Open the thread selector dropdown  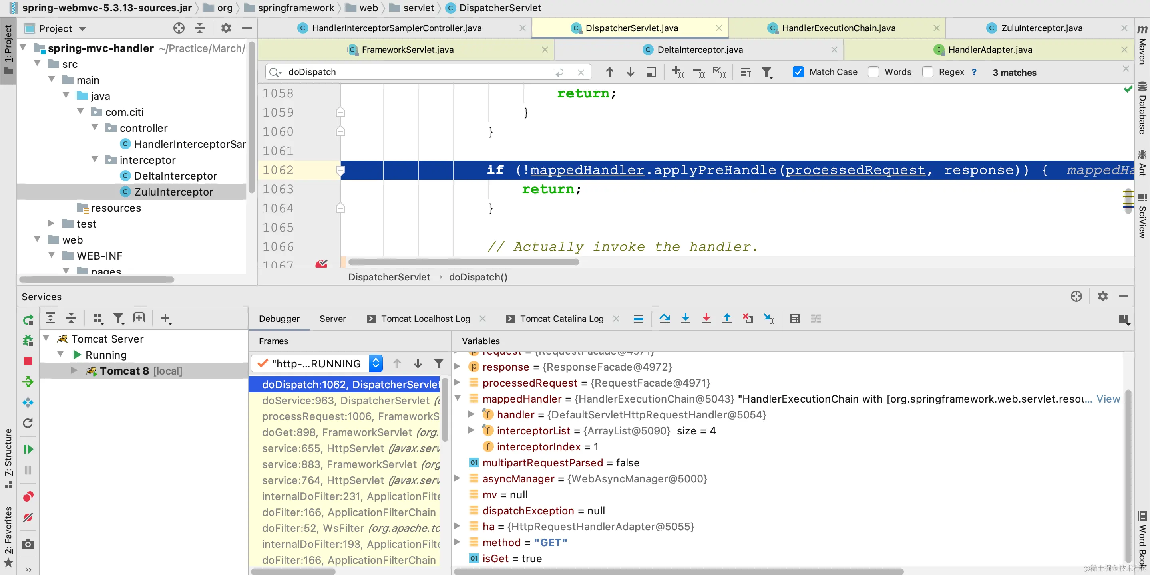(x=376, y=363)
